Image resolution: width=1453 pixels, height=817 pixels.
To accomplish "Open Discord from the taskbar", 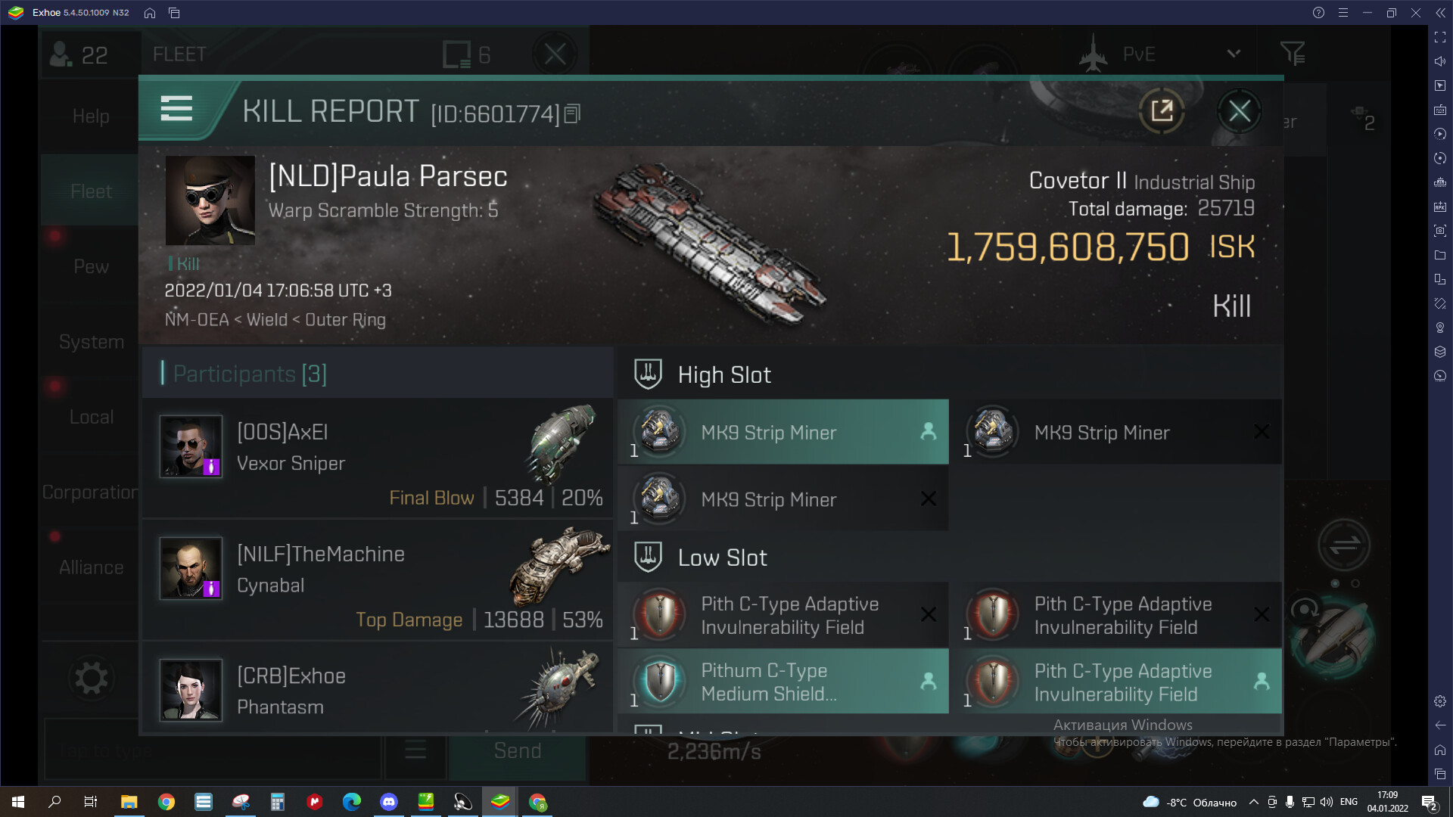I will click(389, 802).
